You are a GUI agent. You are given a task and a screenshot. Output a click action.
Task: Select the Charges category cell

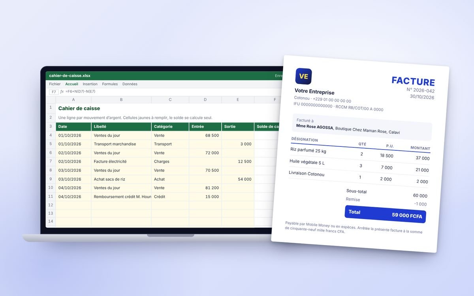click(x=170, y=161)
